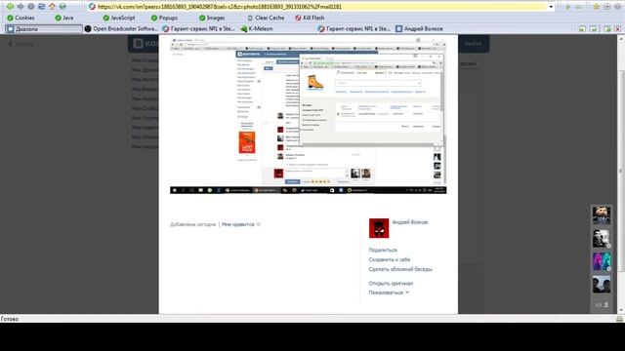Switch to the Диалоги tab
The height and width of the screenshot is (351, 625).
tap(43, 29)
